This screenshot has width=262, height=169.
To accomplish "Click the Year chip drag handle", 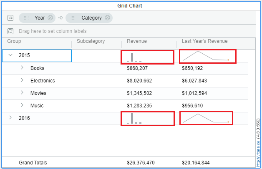I will [26, 18].
